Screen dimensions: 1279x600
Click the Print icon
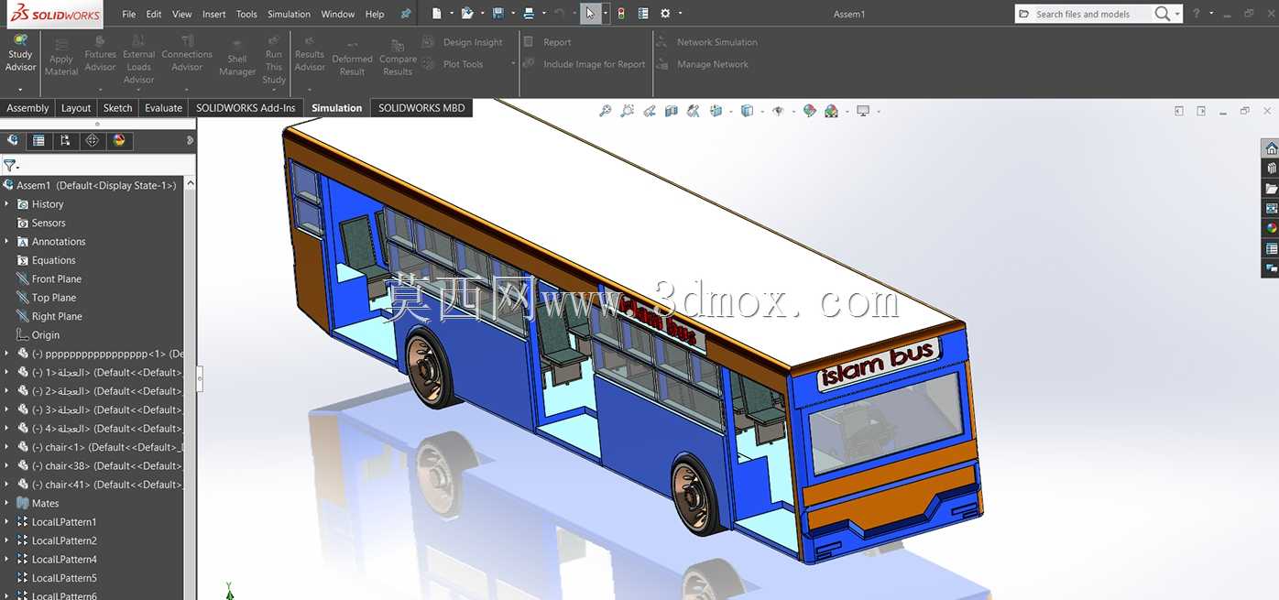click(x=529, y=14)
